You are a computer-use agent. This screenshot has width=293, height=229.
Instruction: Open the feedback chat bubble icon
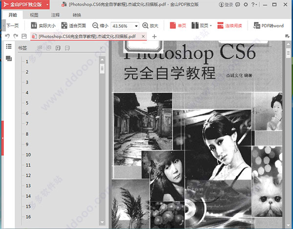(238, 4)
